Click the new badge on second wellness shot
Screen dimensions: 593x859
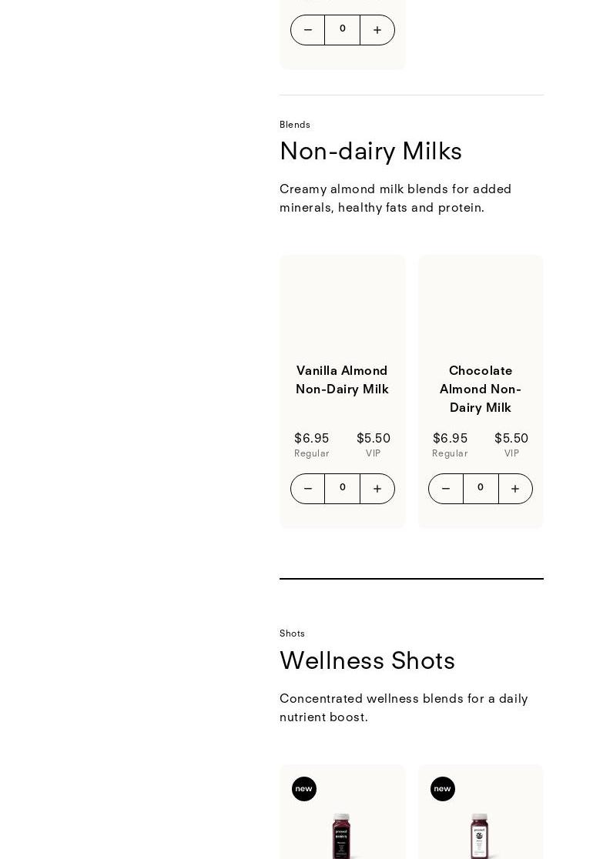point(443,789)
